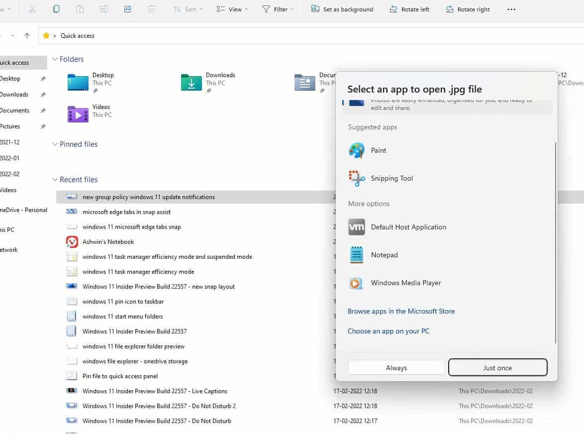Click the Paste clipboard icon
584x435 pixels.
click(80, 9)
